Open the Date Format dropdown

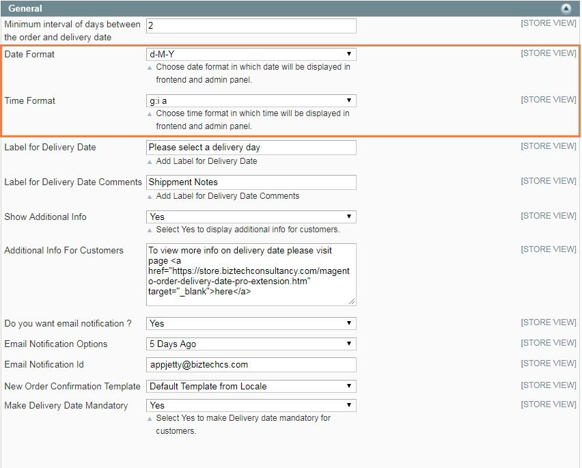(251, 54)
